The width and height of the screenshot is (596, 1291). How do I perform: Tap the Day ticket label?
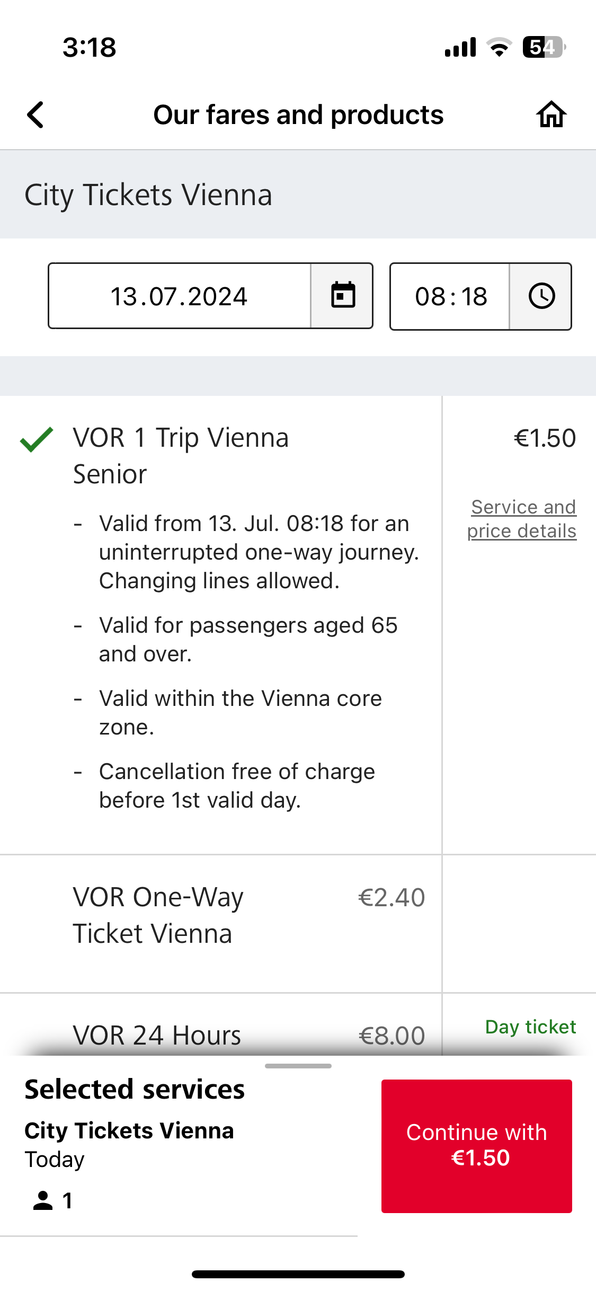(530, 1027)
